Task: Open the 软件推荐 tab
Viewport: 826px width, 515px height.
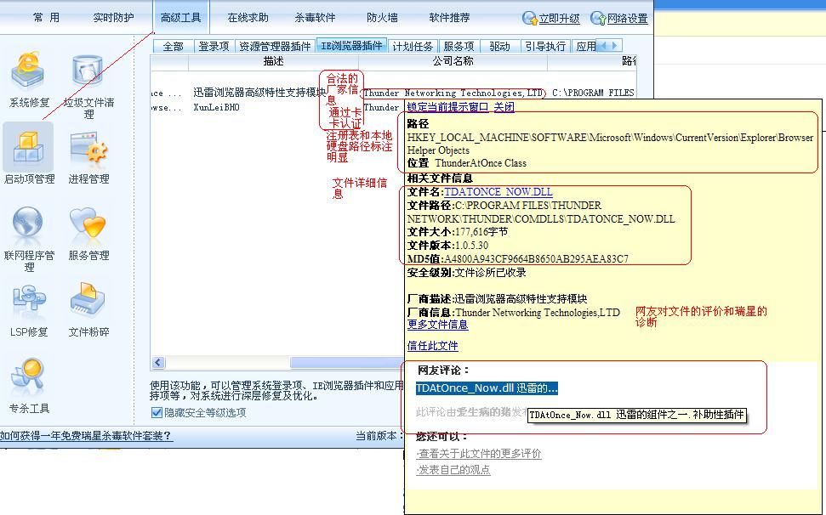Action: click(449, 18)
